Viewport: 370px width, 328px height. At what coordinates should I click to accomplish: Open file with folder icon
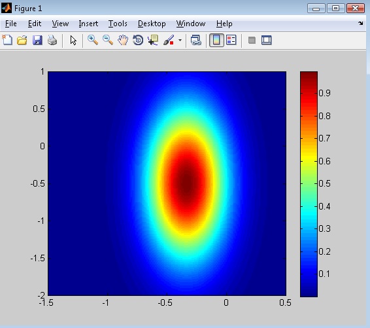[x=22, y=40]
